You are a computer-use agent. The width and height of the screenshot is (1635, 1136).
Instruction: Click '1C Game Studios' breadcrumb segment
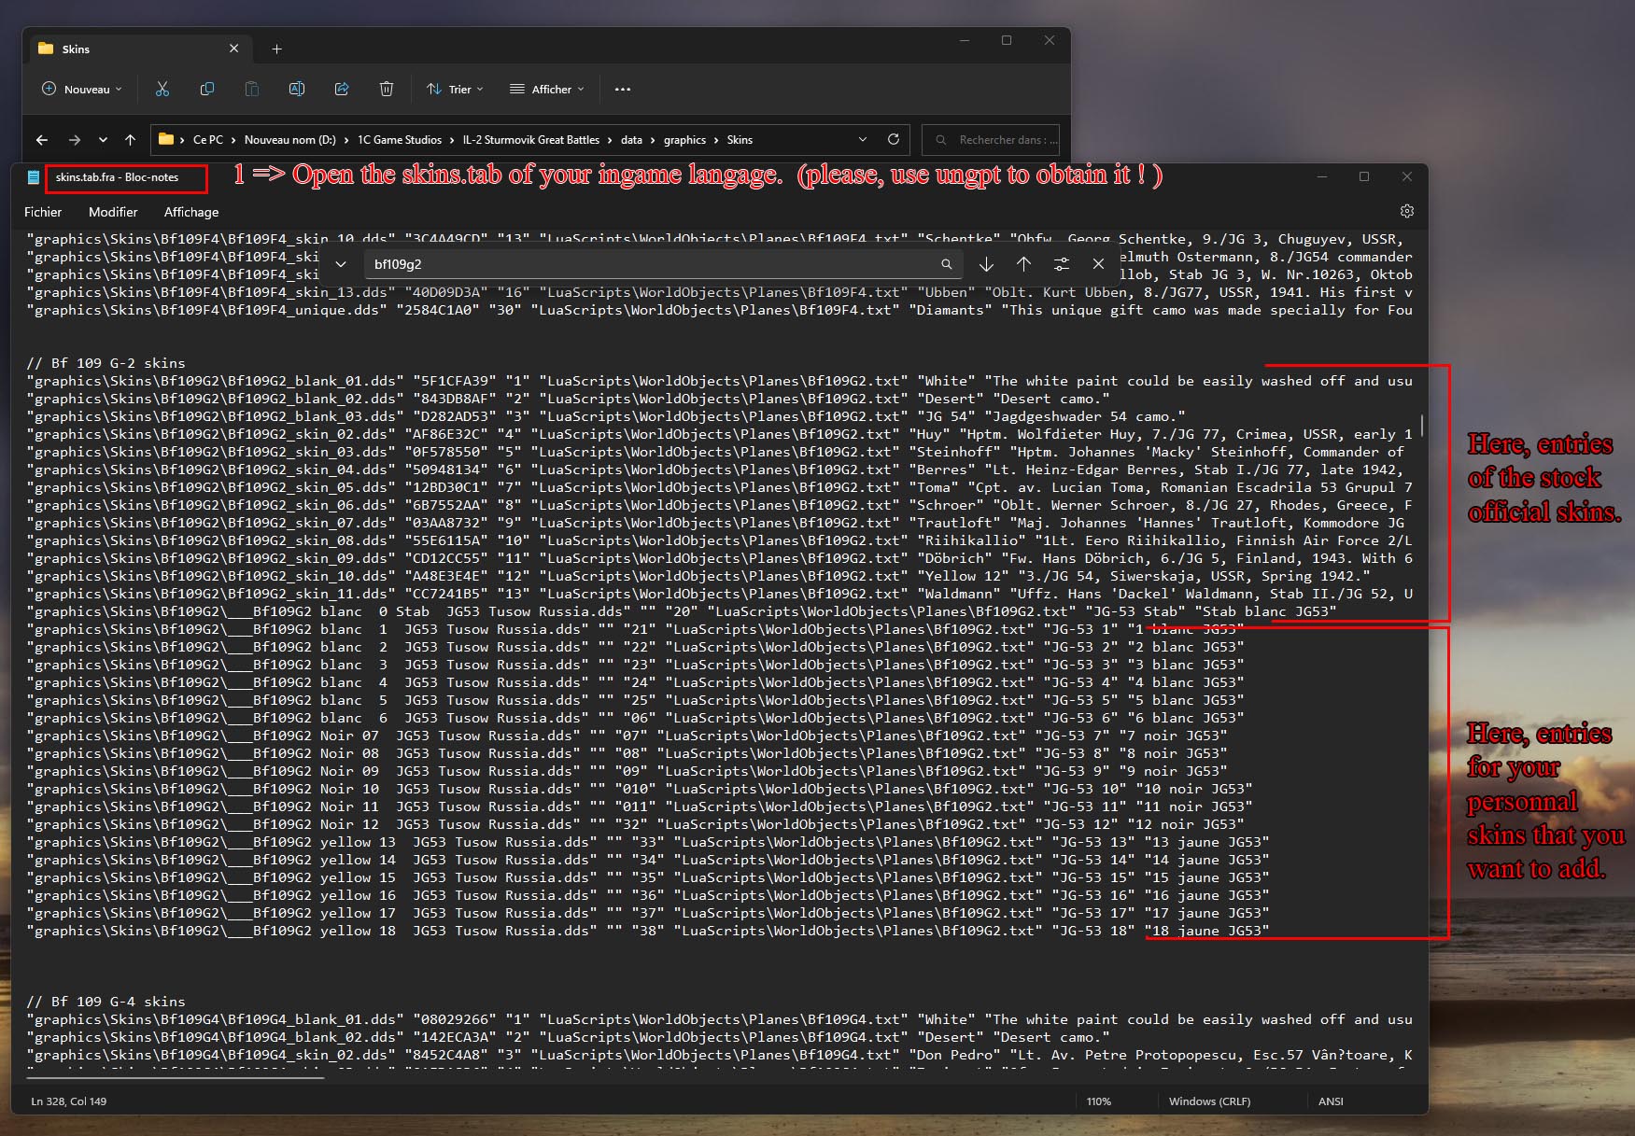point(400,140)
